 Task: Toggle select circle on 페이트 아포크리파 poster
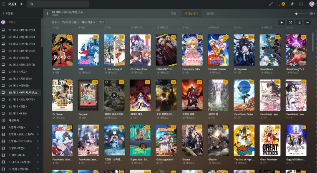tap(106, 82)
